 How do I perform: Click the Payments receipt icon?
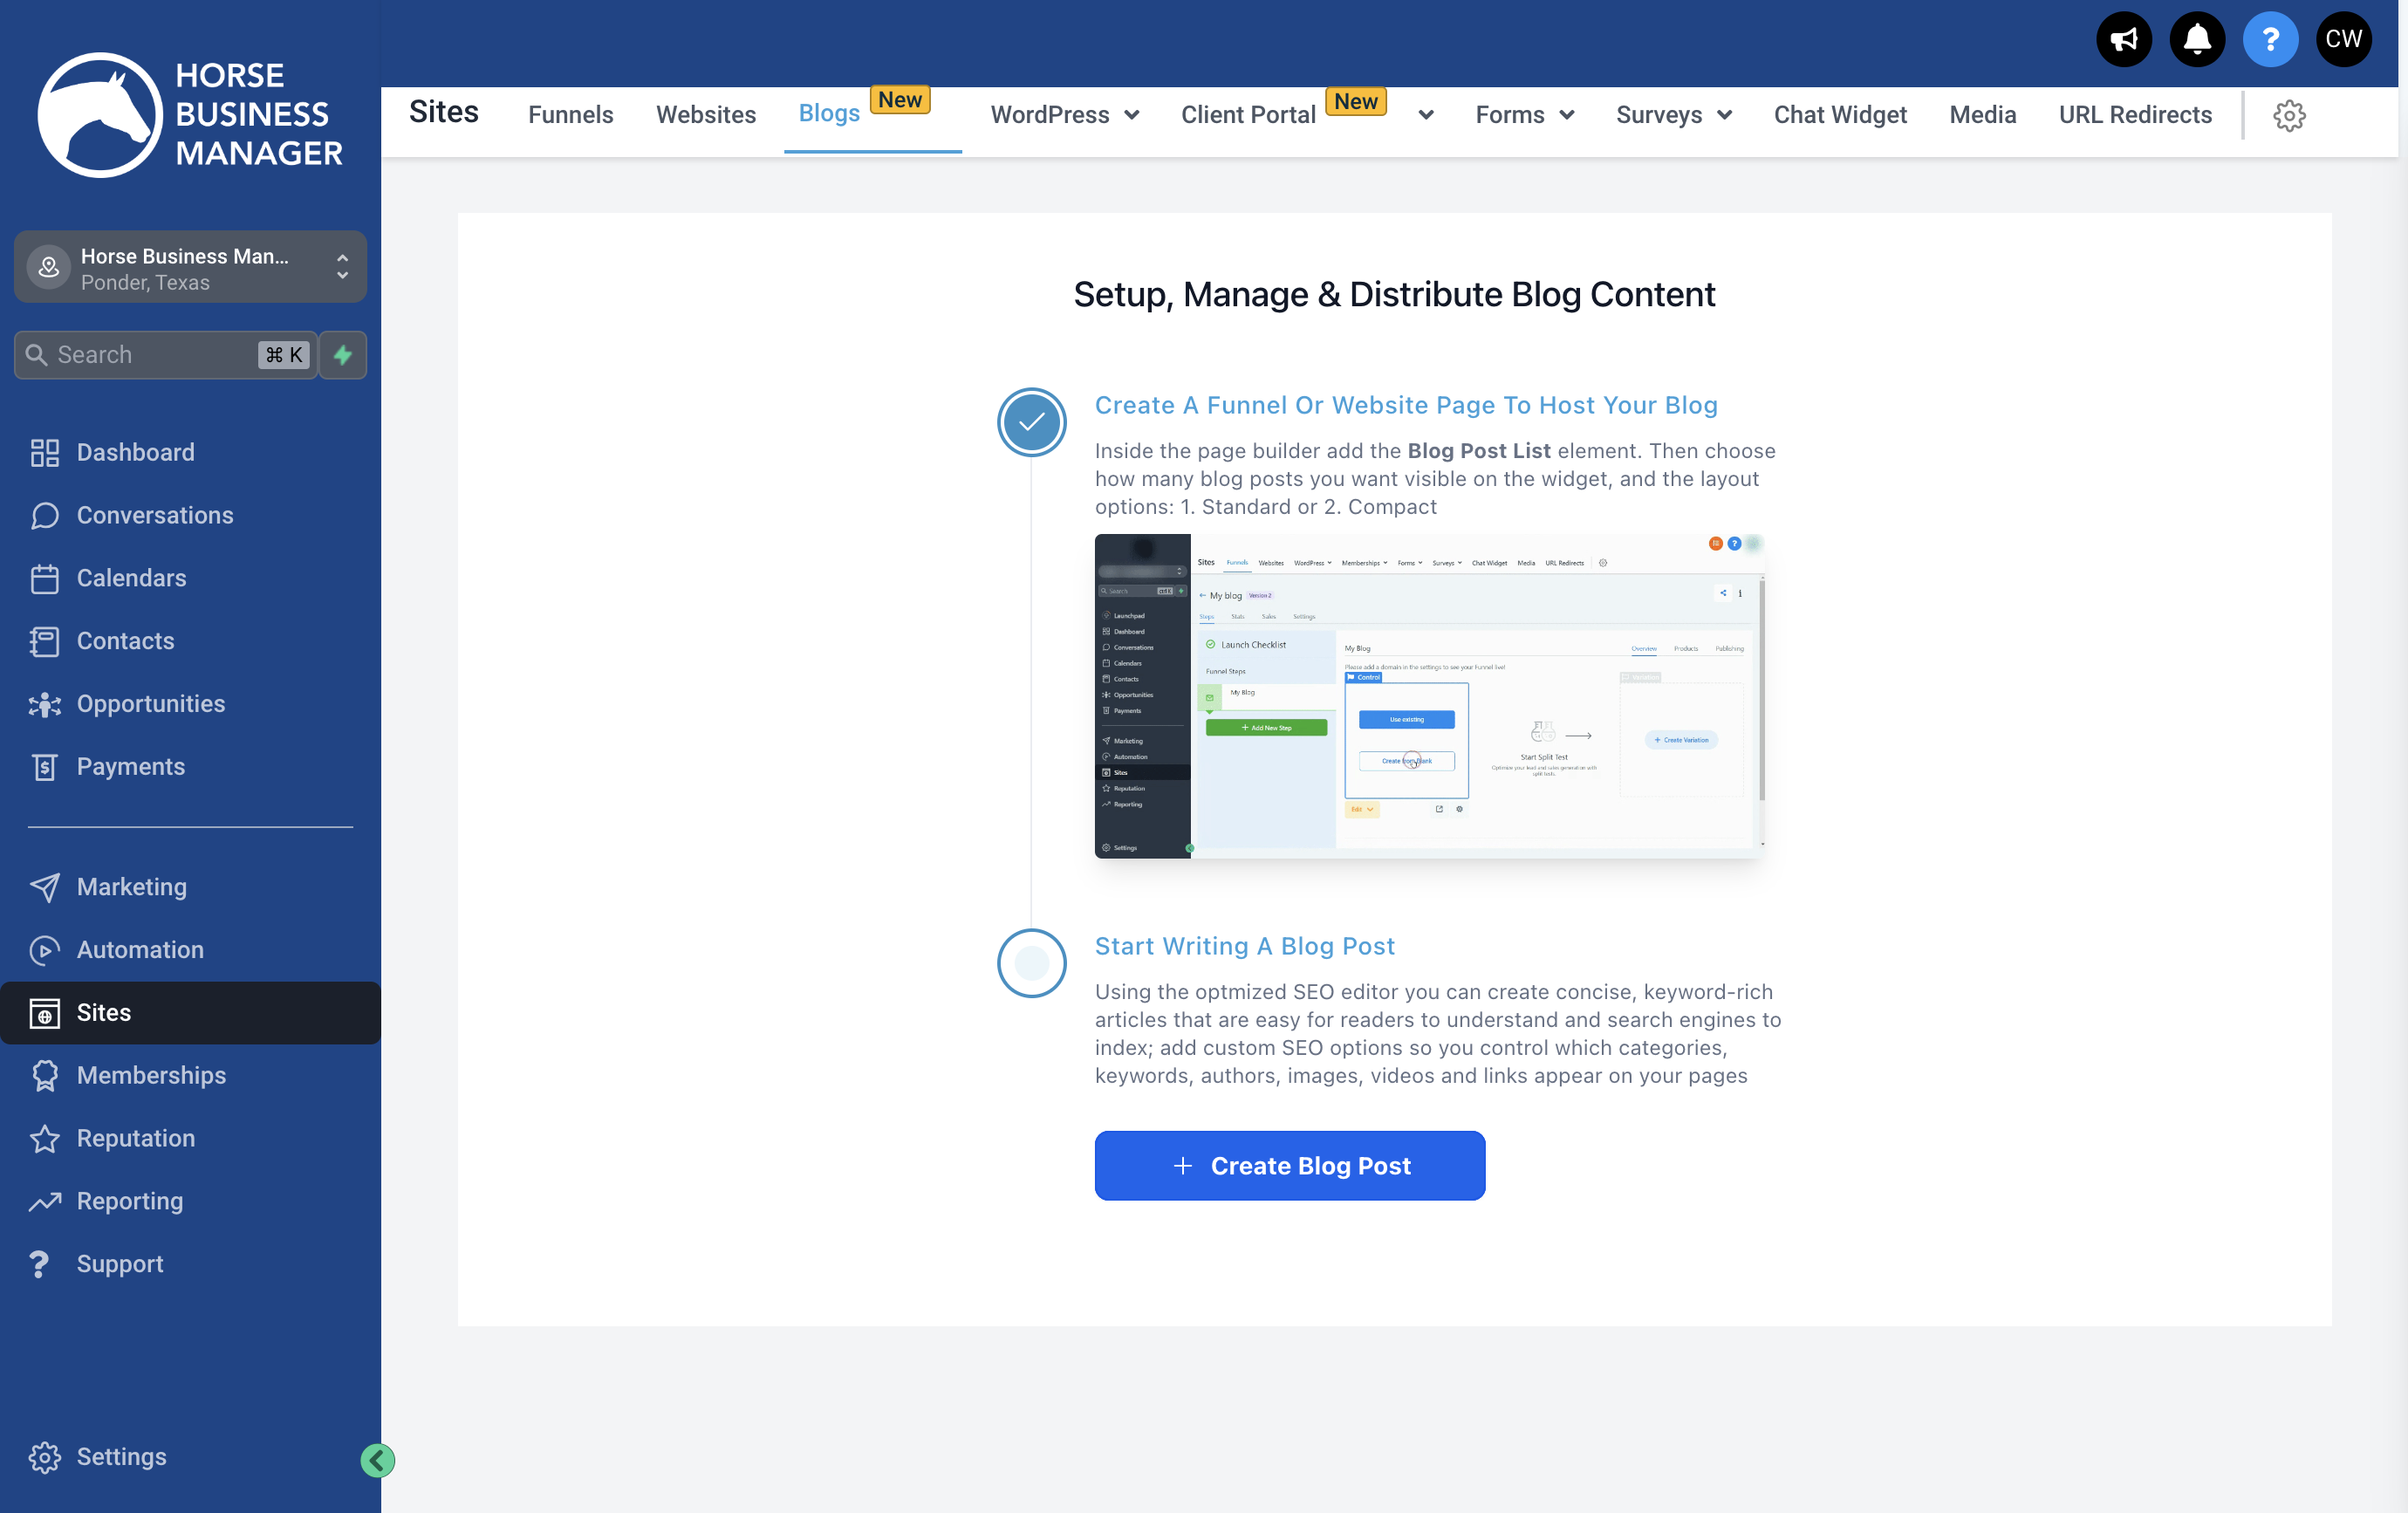tap(45, 767)
